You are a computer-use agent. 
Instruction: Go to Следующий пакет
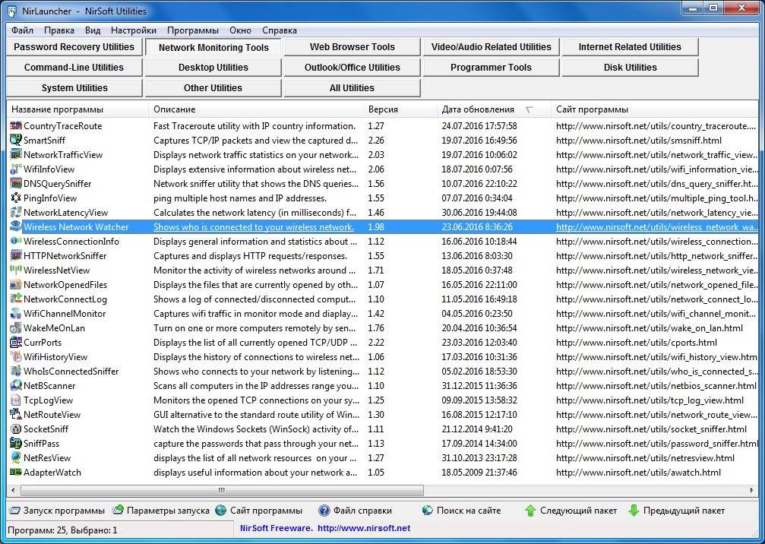coord(571,511)
